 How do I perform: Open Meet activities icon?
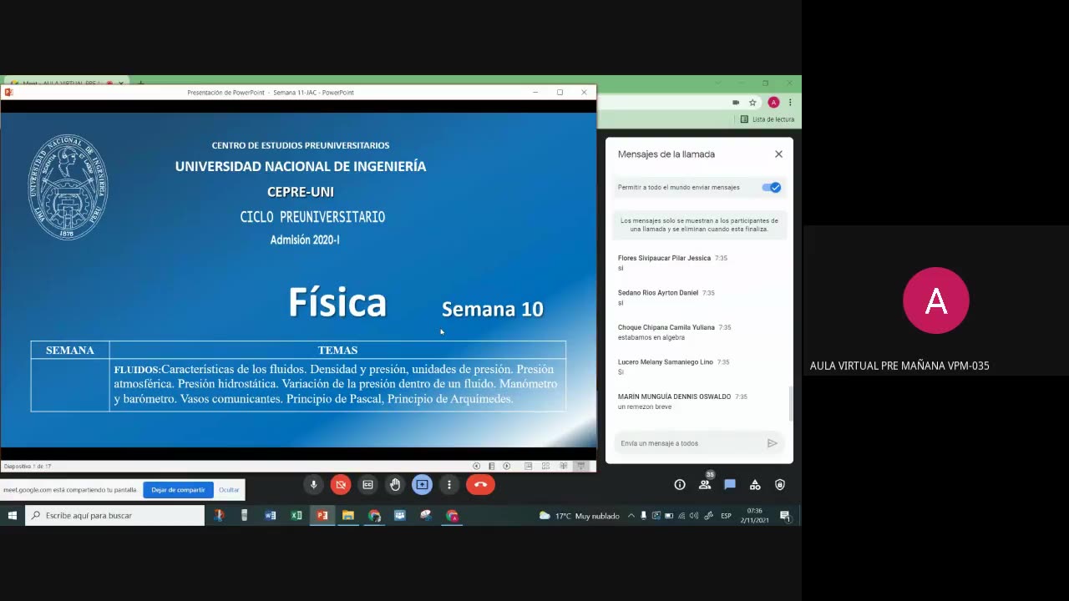pyautogui.click(x=755, y=485)
